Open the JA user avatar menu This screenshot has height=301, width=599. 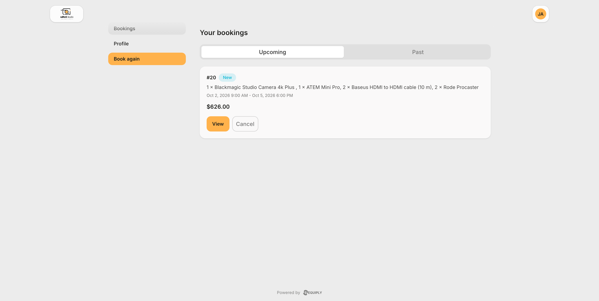(x=540, y=14)
